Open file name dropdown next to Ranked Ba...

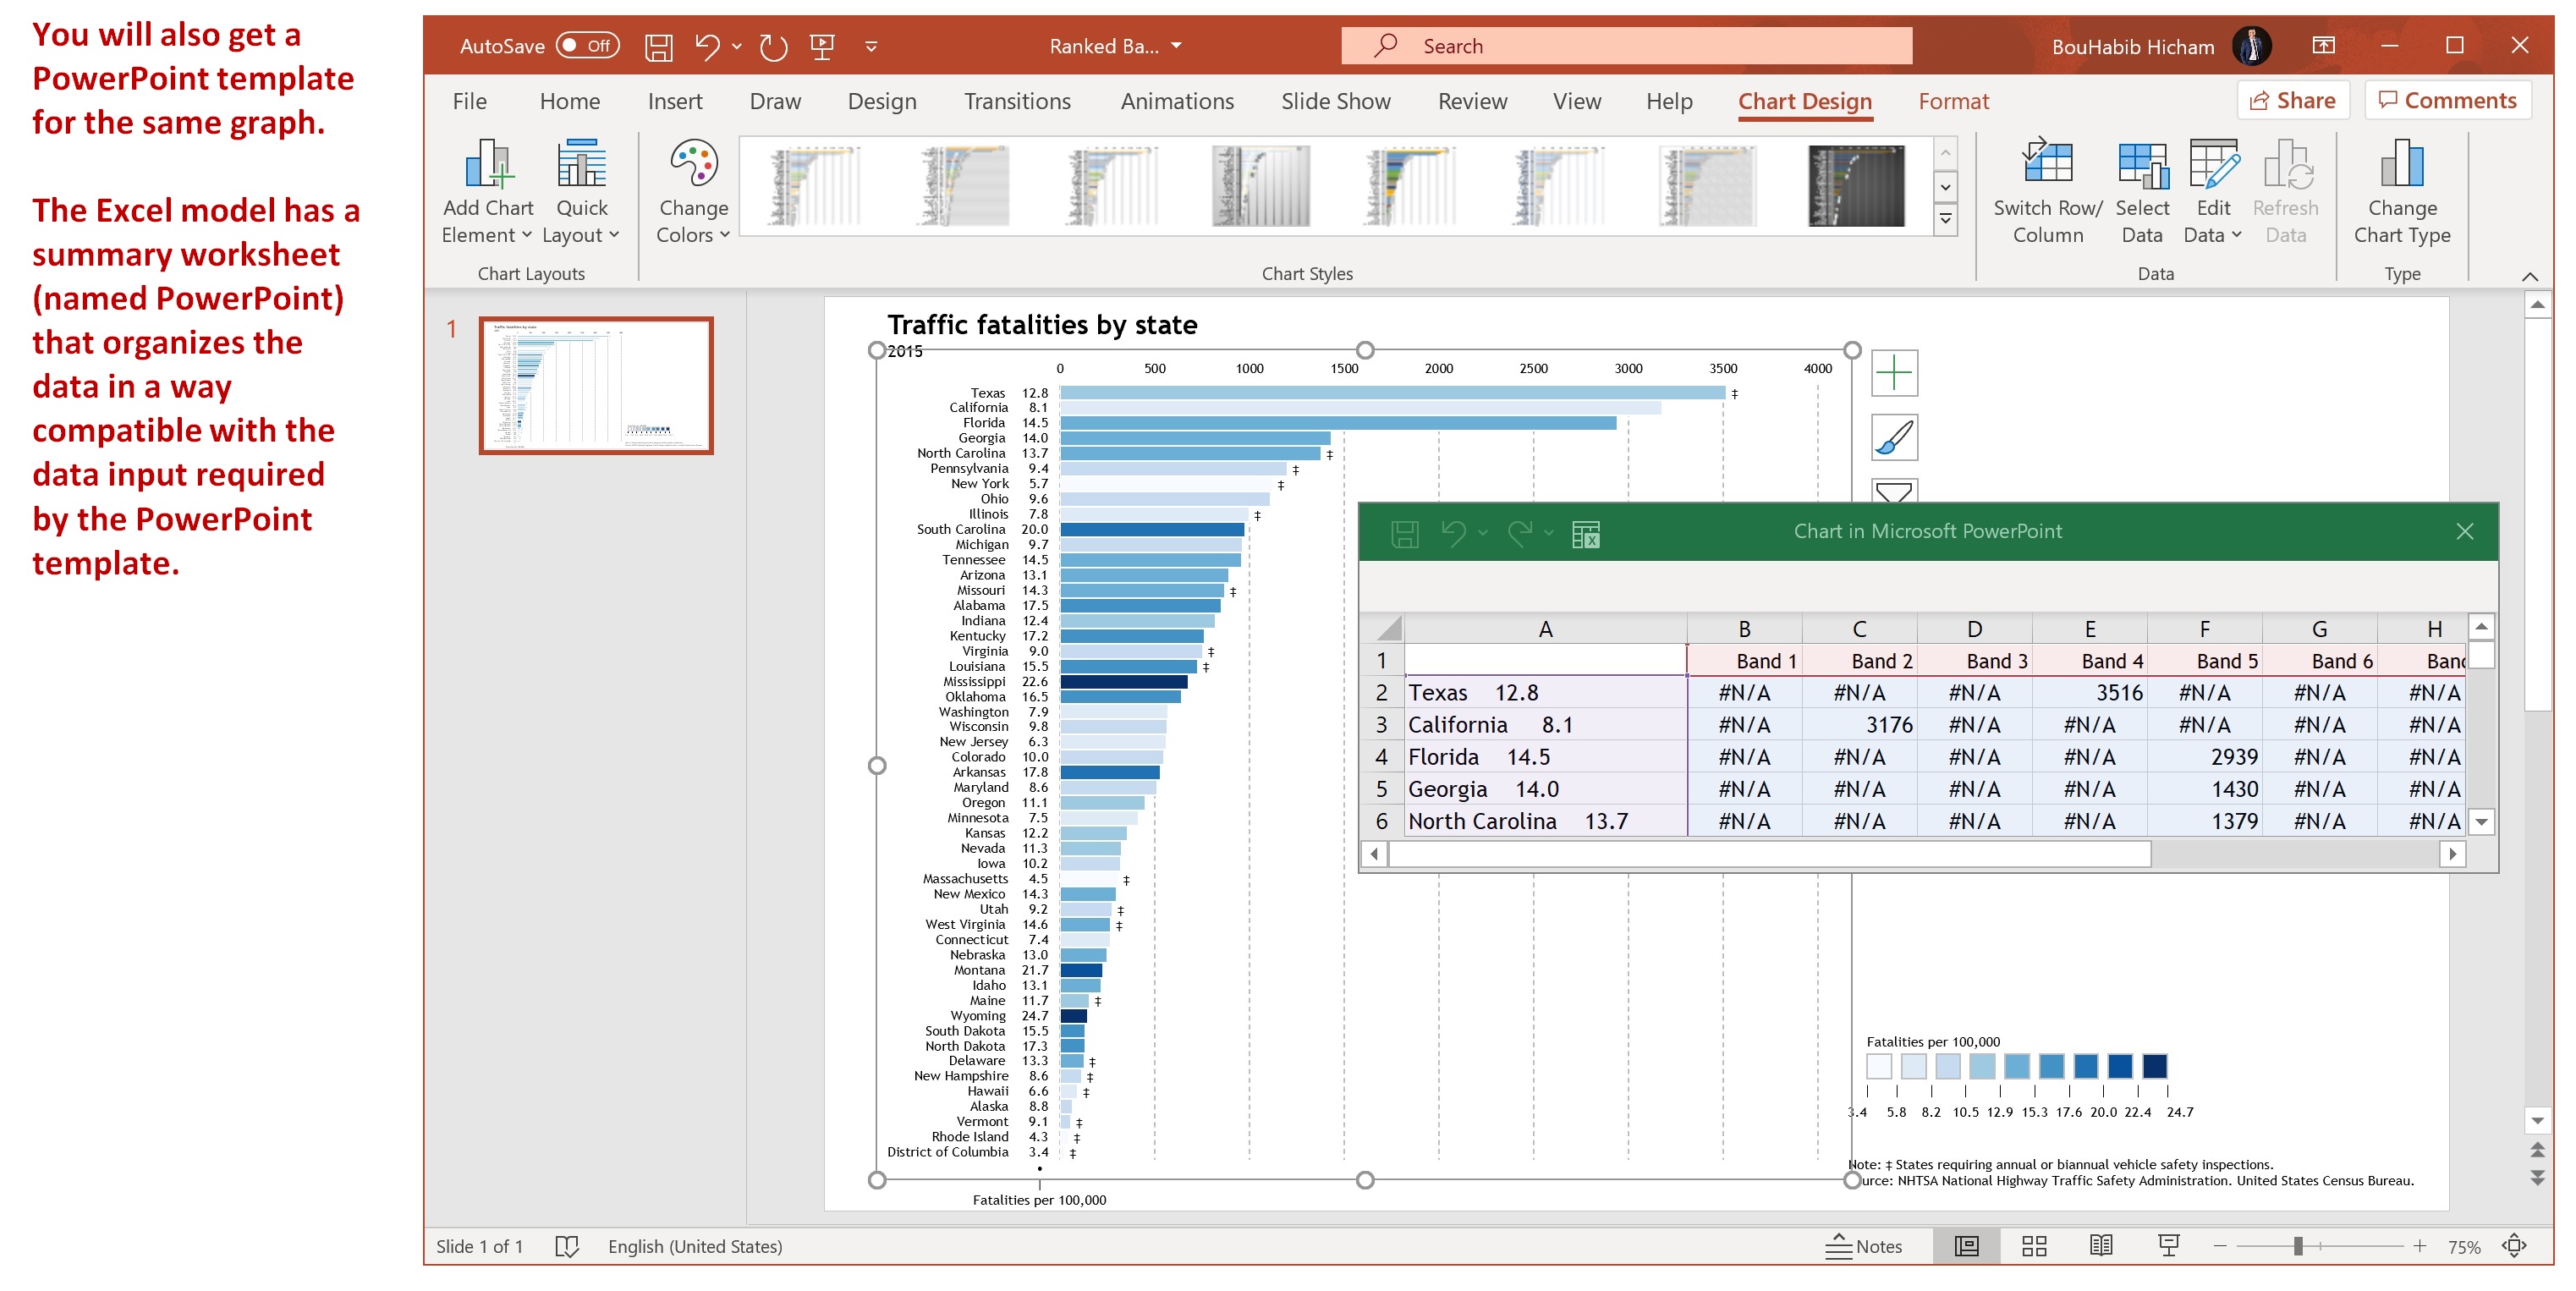(x=1176, y=46)
